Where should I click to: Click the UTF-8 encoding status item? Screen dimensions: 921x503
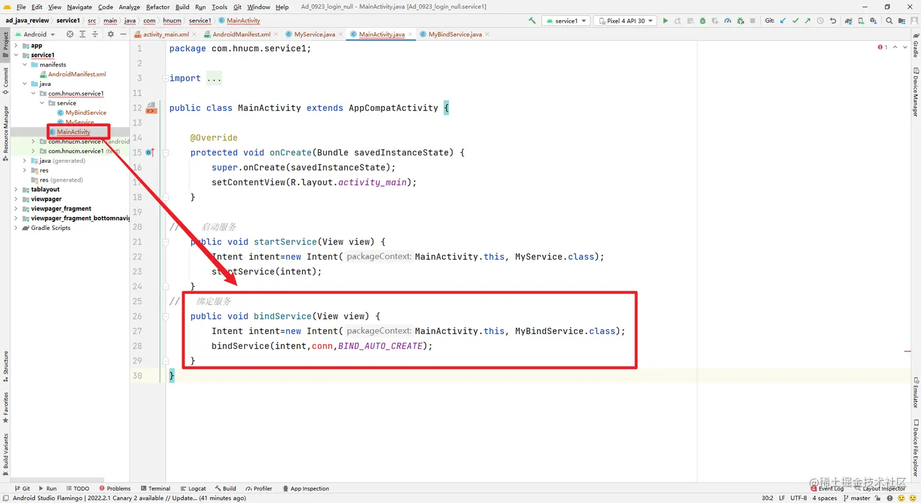click(799, 498)
